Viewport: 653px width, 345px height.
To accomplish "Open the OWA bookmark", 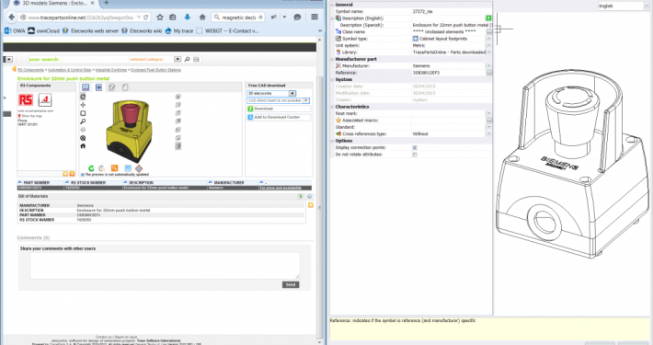I will coord(15,31).
